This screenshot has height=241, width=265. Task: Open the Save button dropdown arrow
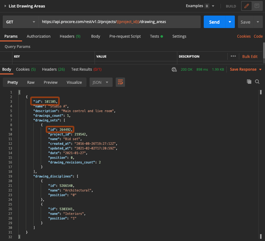tap(258, 22)
